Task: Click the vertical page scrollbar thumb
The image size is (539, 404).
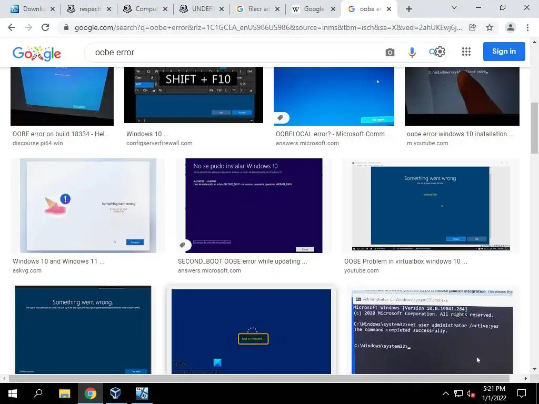Action: click(x=534, y=128)
